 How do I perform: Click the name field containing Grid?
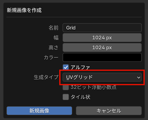point(102,28)
